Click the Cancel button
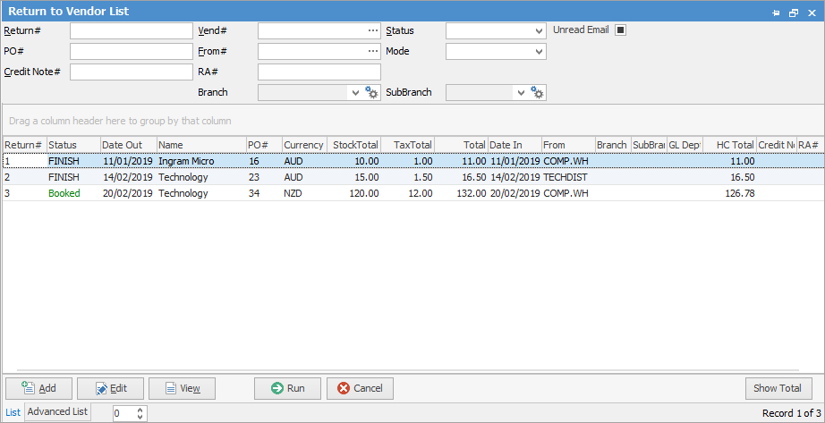 point(360,388)
